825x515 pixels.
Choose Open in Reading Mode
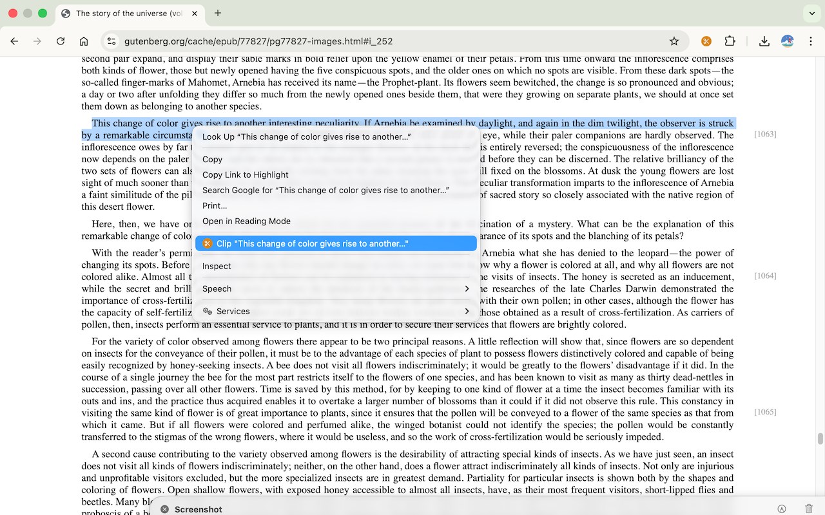coord(336,221)
